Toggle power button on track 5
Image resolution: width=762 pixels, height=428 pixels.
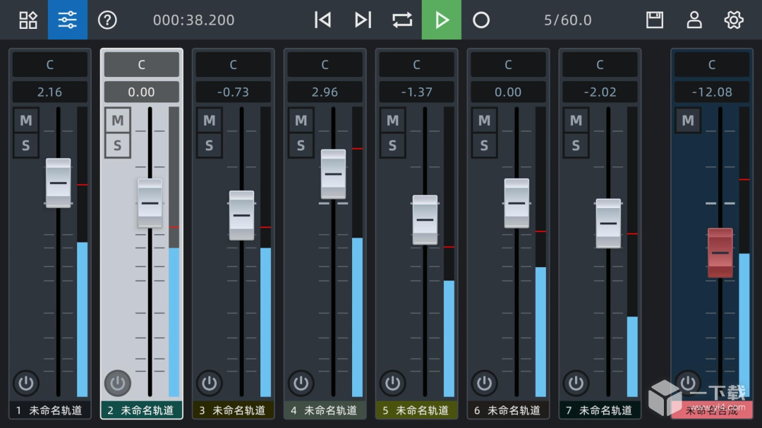(393, 384)
